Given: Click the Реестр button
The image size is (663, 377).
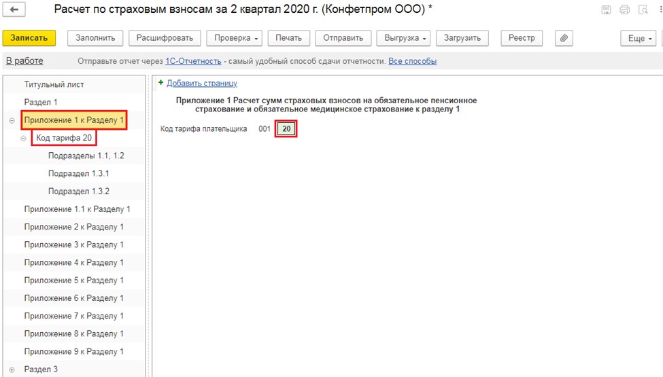Looking at the screenshot, I should coord(522,38).
